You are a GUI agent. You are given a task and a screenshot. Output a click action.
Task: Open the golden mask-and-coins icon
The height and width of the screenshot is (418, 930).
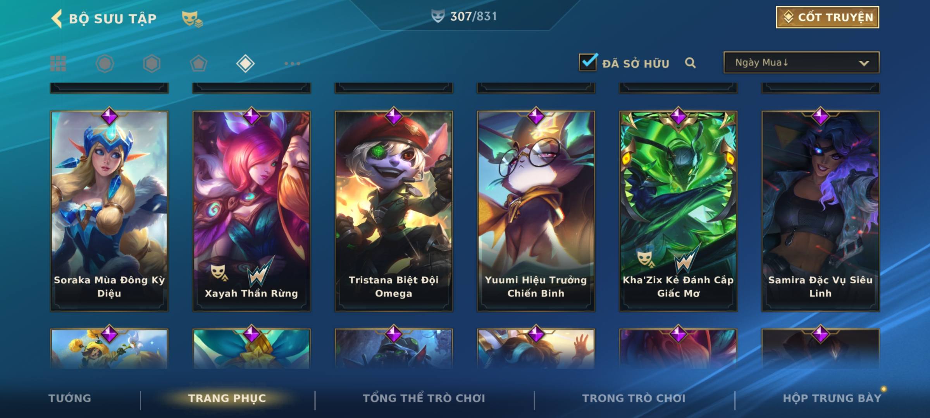click(x=192, y=19)
